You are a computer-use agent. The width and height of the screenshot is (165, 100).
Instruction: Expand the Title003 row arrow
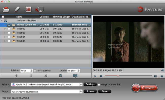[x=5, y=33]
